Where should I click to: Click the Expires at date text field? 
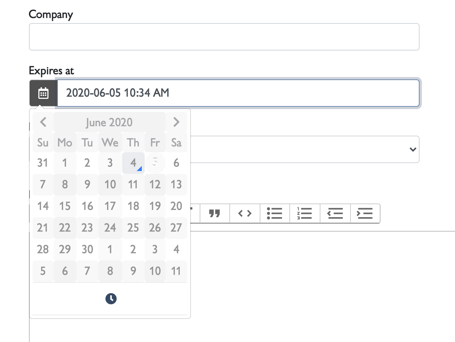[x=239, y=93]
